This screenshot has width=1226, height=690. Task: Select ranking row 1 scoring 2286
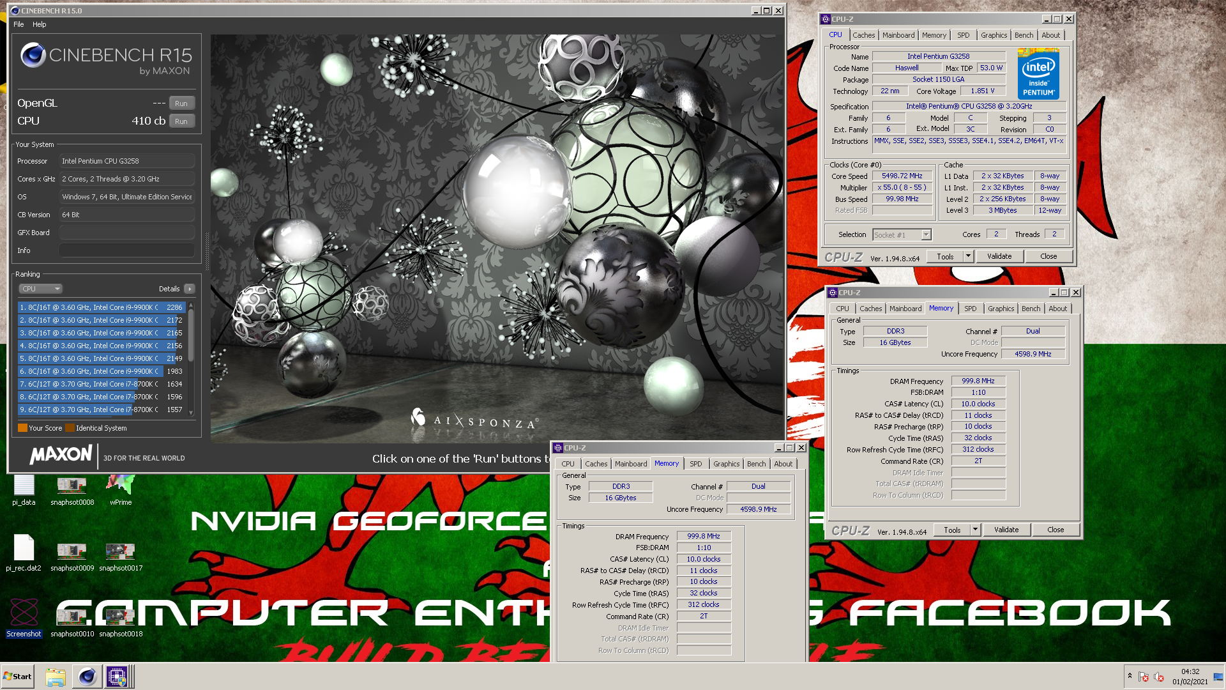pyautogui.click(x=101, y=307)
